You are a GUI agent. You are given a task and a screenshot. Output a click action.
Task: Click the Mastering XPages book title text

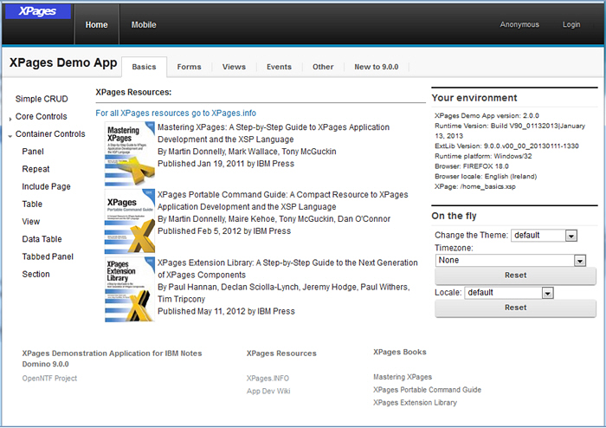[274, 133]
